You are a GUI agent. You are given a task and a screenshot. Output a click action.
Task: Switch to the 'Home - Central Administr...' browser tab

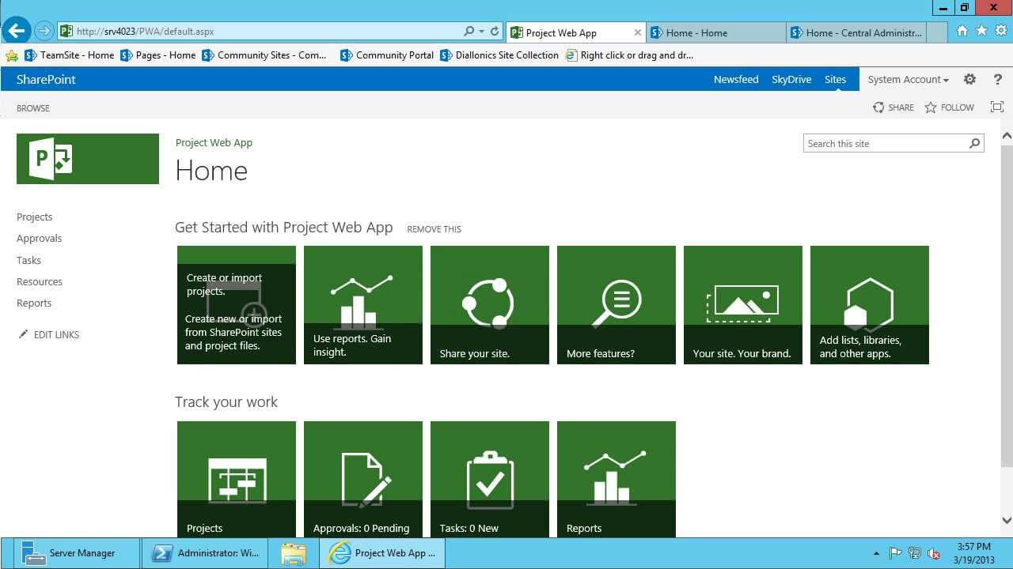[x=856, y=32]
